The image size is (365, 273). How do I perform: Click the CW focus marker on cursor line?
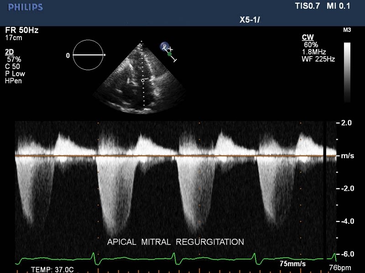[143, 80]
